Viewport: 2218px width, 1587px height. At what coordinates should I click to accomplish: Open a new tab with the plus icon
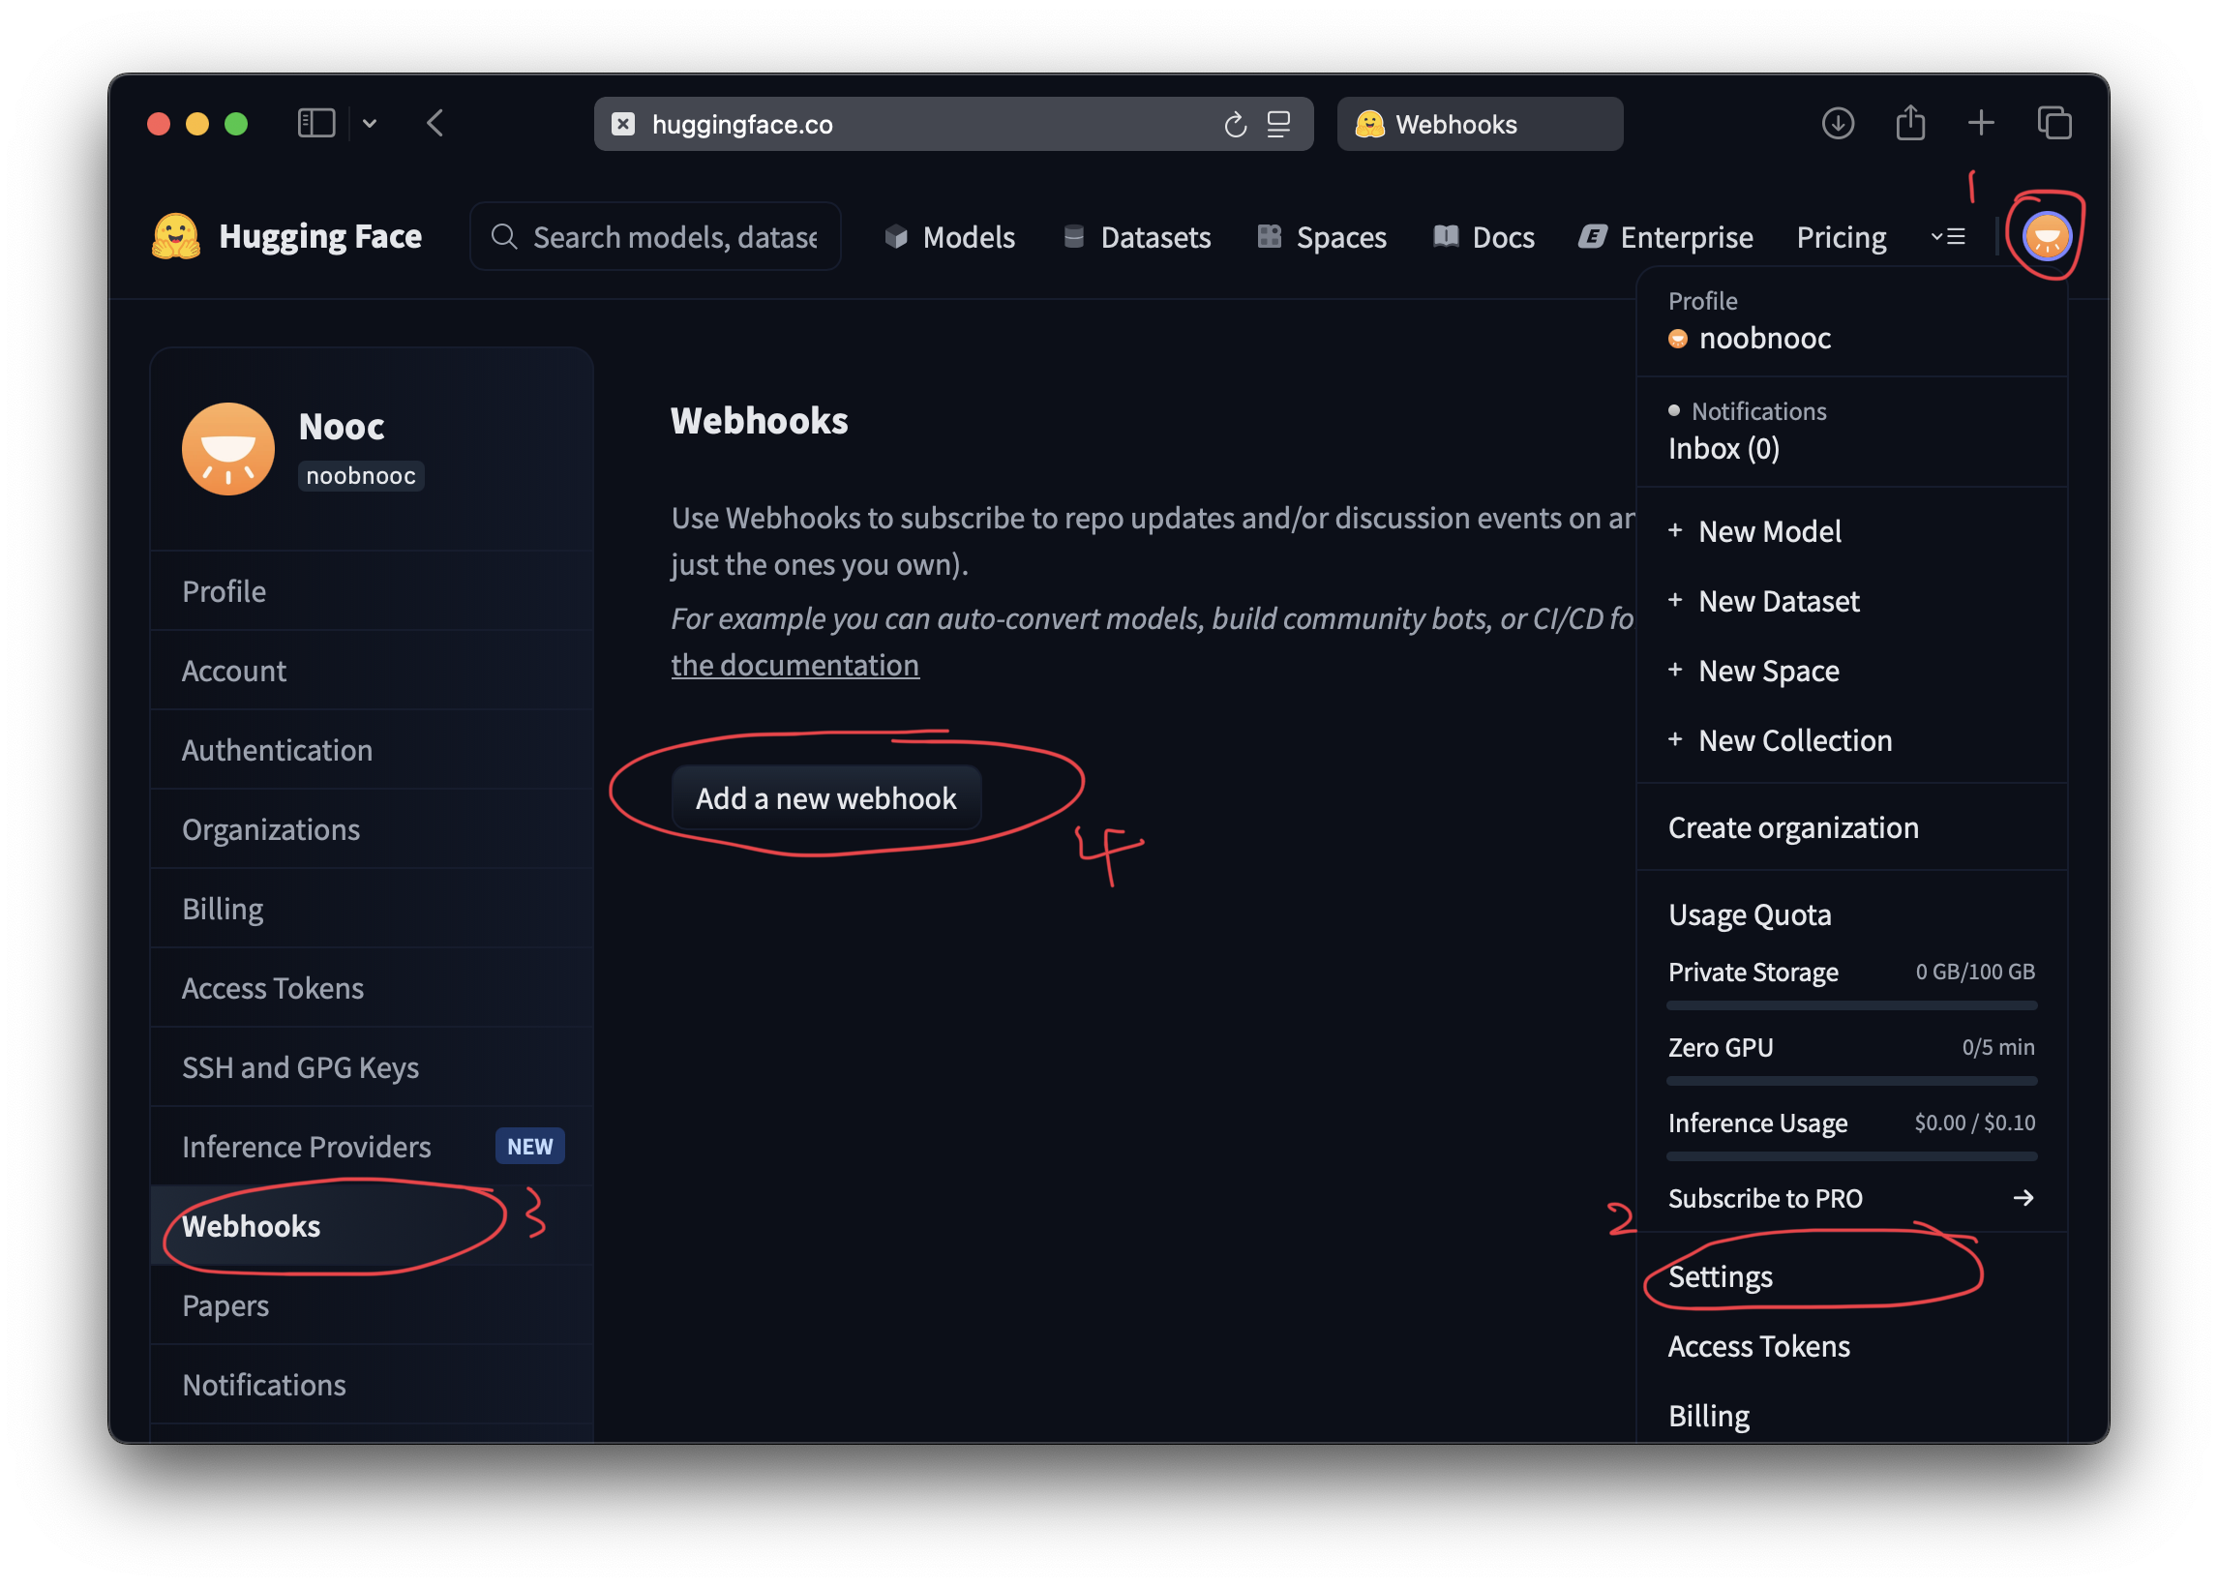click(1981, 123)
